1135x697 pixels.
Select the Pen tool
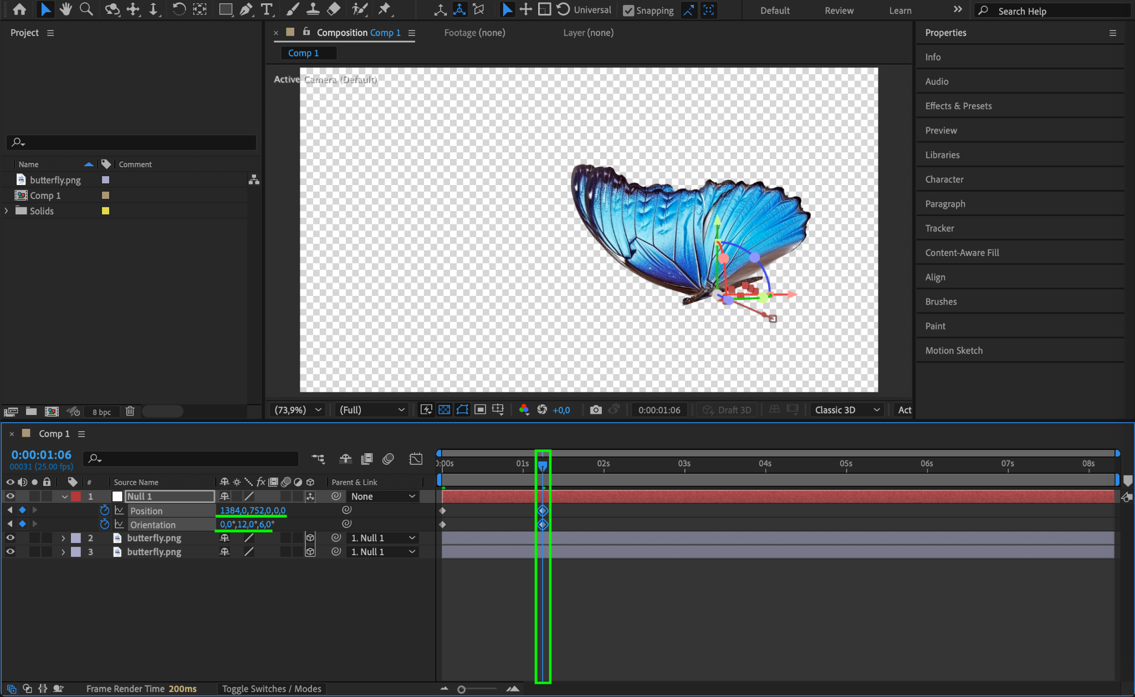(x=246, y=9)
